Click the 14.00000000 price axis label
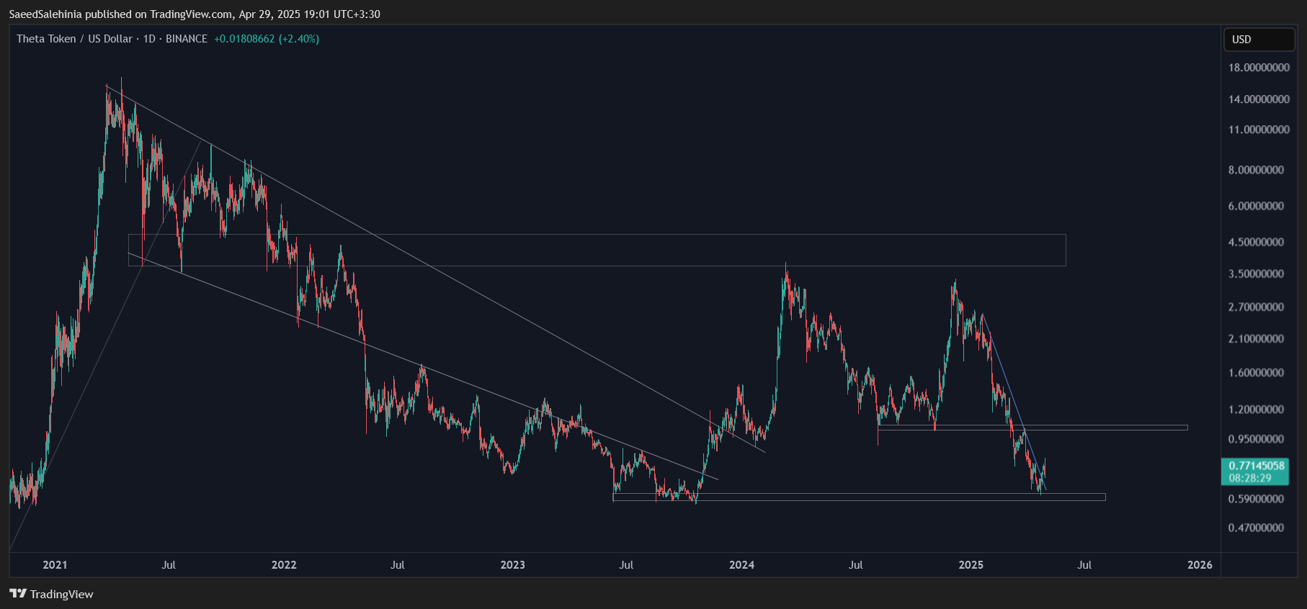1307x609 pixels. [x=1259, y=99]
